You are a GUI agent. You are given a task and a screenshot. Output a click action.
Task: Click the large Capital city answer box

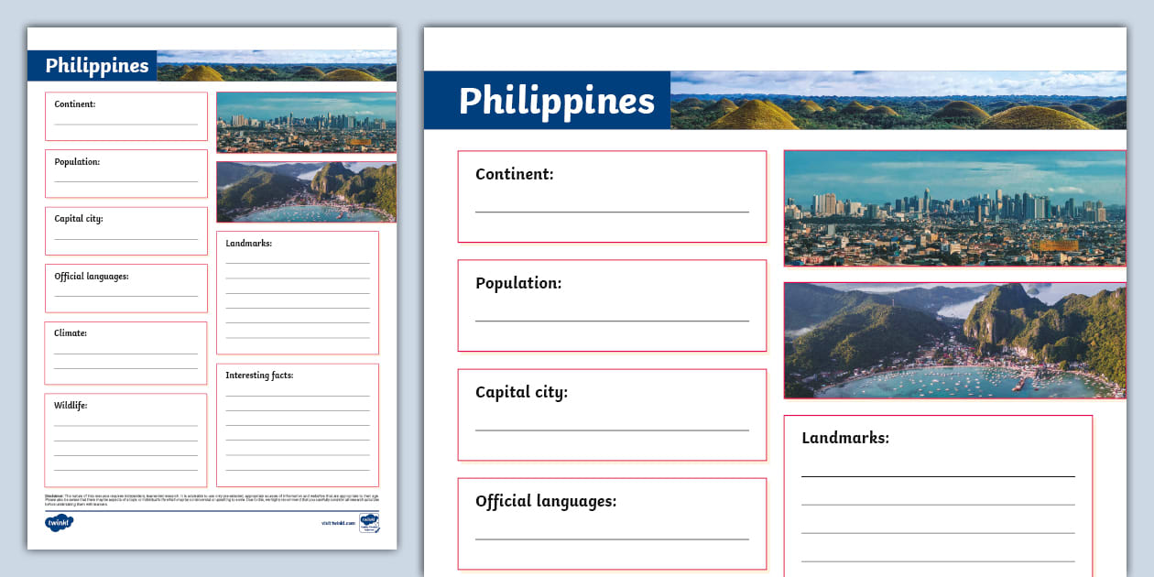[612, 414]
